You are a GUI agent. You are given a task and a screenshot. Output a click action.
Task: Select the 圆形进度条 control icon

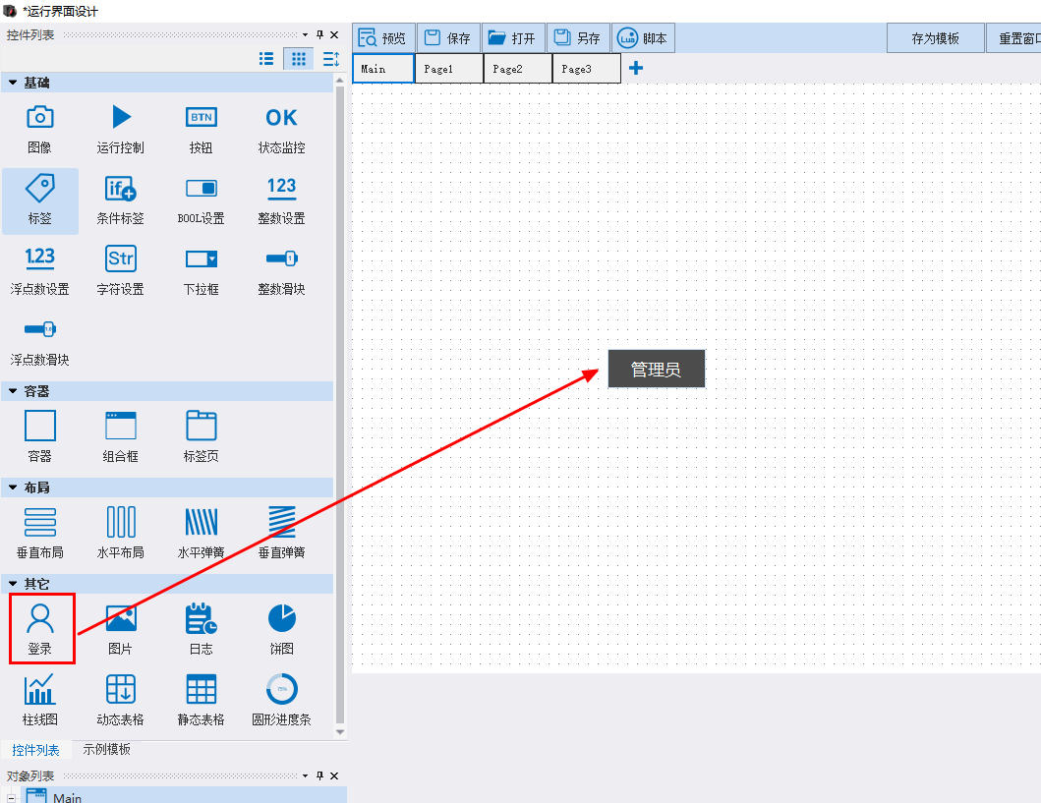281,690
